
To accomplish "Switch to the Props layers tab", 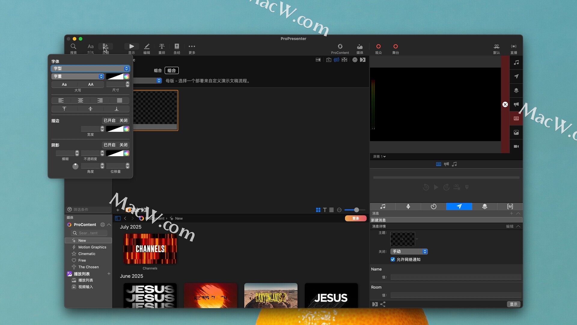I will point(485,206).
